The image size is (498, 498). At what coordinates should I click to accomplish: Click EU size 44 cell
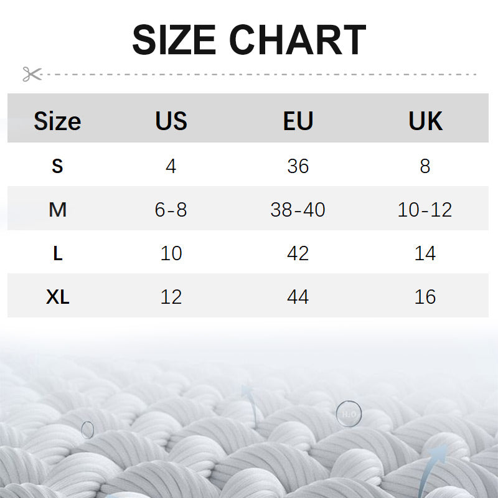coord(298,297)
